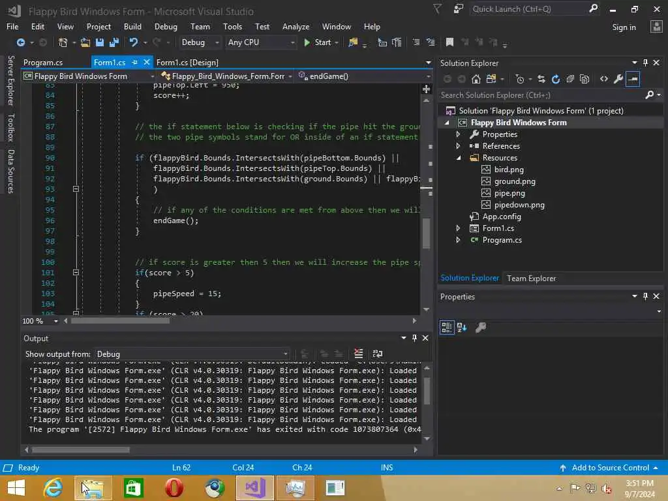
Task: Select bird.png in Solution Explorer
Action: tap(509, 170)
